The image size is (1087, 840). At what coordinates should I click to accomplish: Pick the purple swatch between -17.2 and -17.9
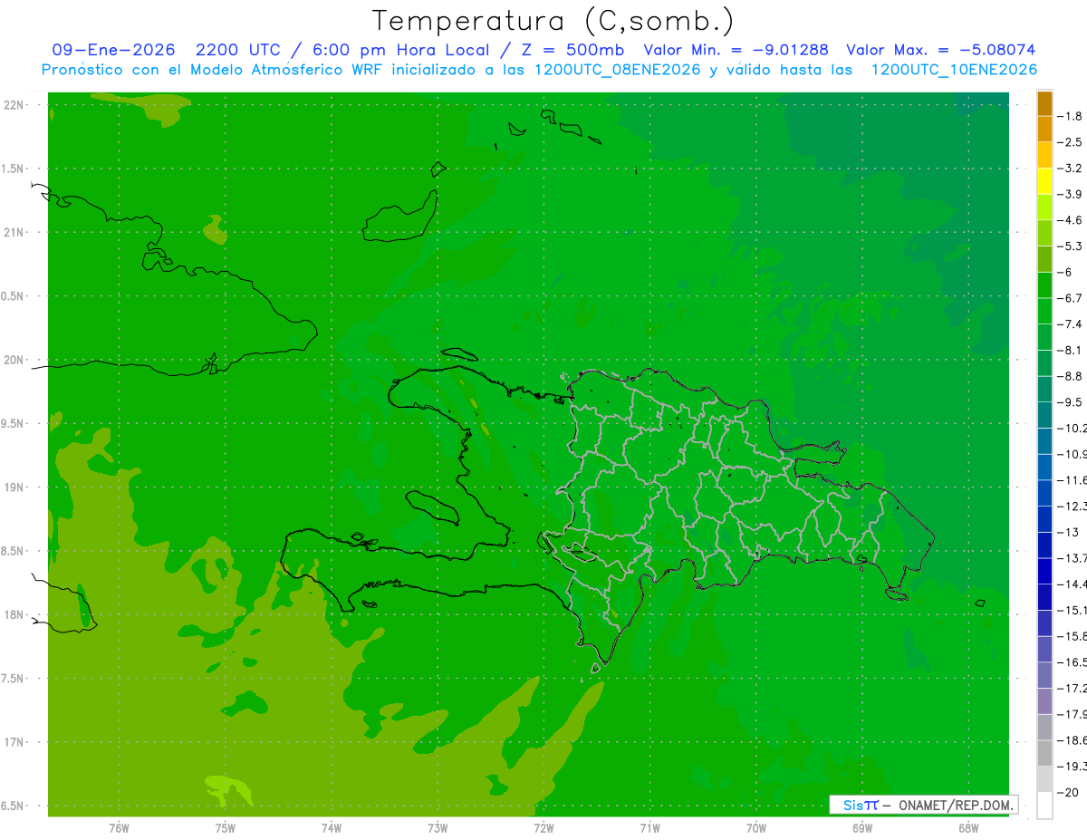click(1044, 700)
